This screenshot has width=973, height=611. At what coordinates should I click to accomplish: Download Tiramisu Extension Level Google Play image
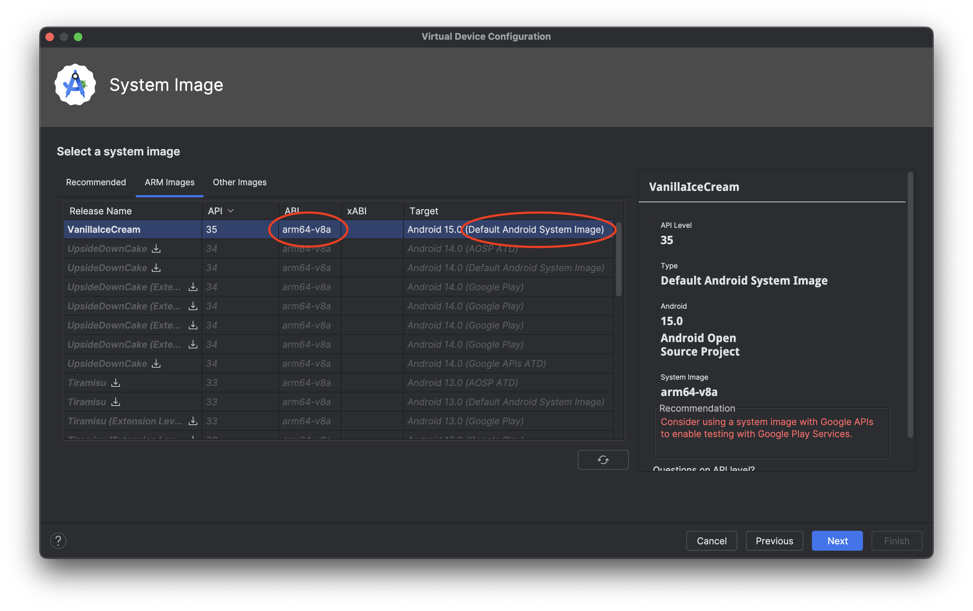tap(193, 421)
